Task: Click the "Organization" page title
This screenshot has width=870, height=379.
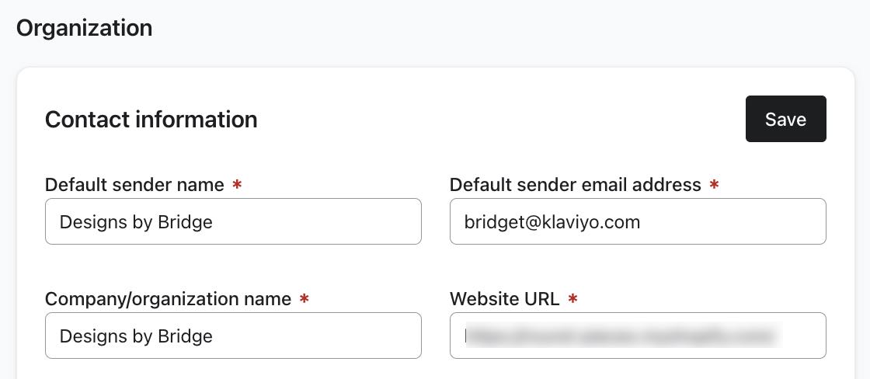Action: tap(84, 28)
